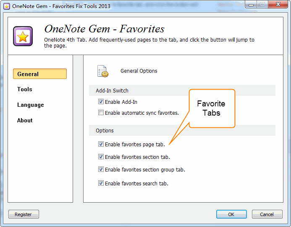The image size is (291, 227).
Task: Click the OneNote 4th Tab description text
Action: (149, 42)
